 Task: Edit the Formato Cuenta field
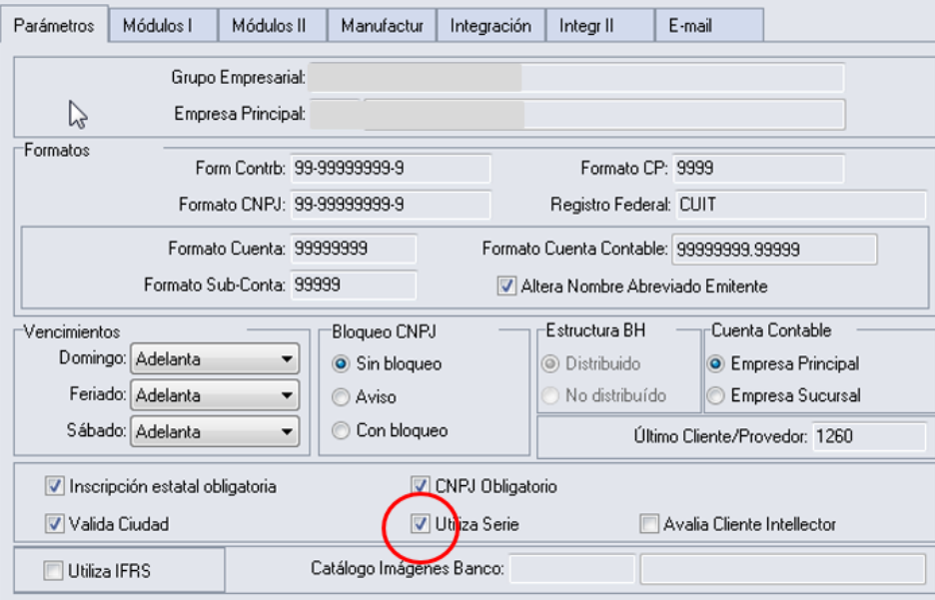click(354, 249)
